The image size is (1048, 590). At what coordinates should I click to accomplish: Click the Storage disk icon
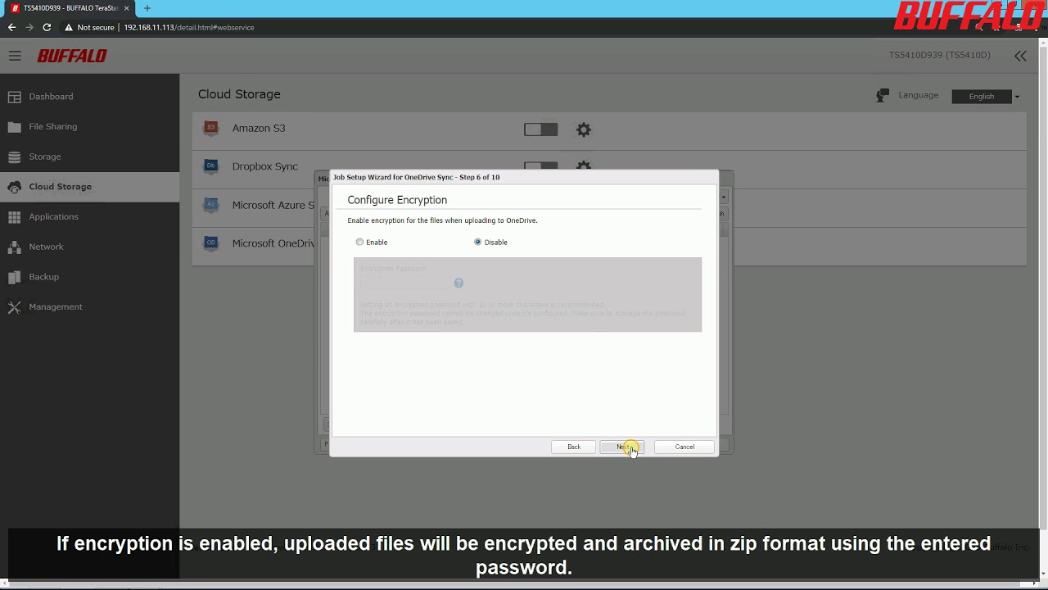click(14, 157)
